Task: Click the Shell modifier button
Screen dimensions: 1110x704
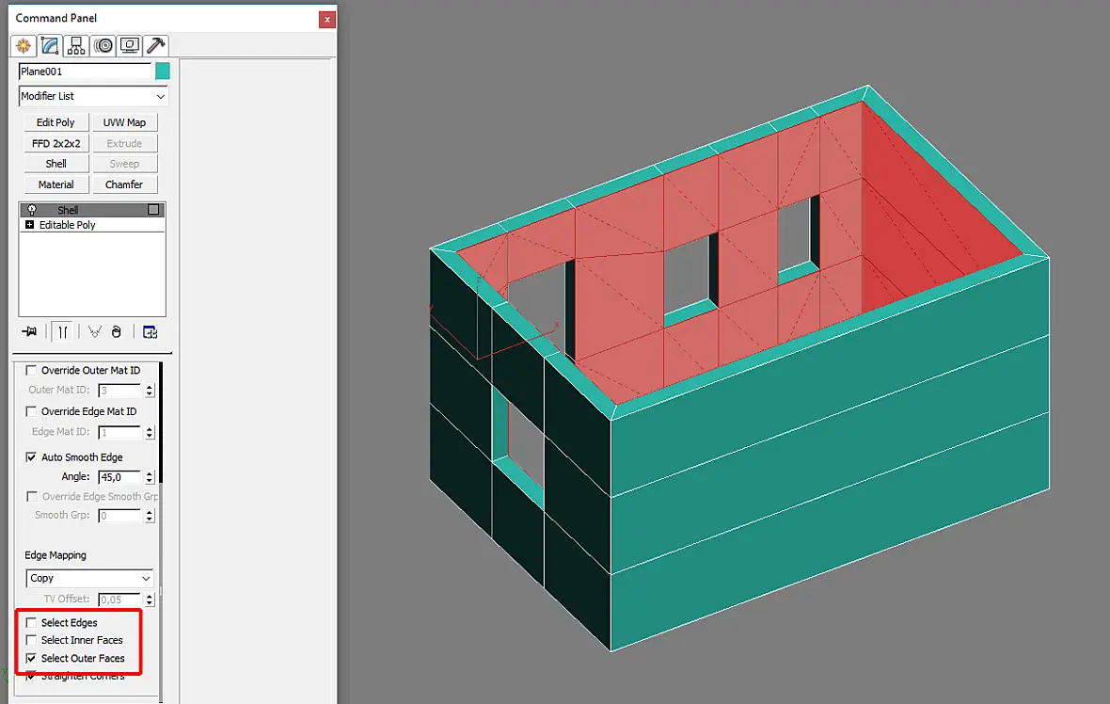Action: pos(55,164)
